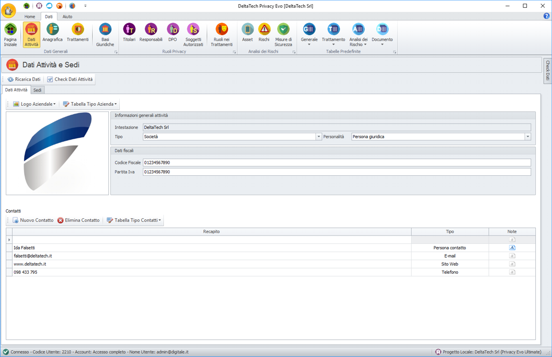Click the Partita Iva input field
The image size is (552, 357).
tap(336, 172)
